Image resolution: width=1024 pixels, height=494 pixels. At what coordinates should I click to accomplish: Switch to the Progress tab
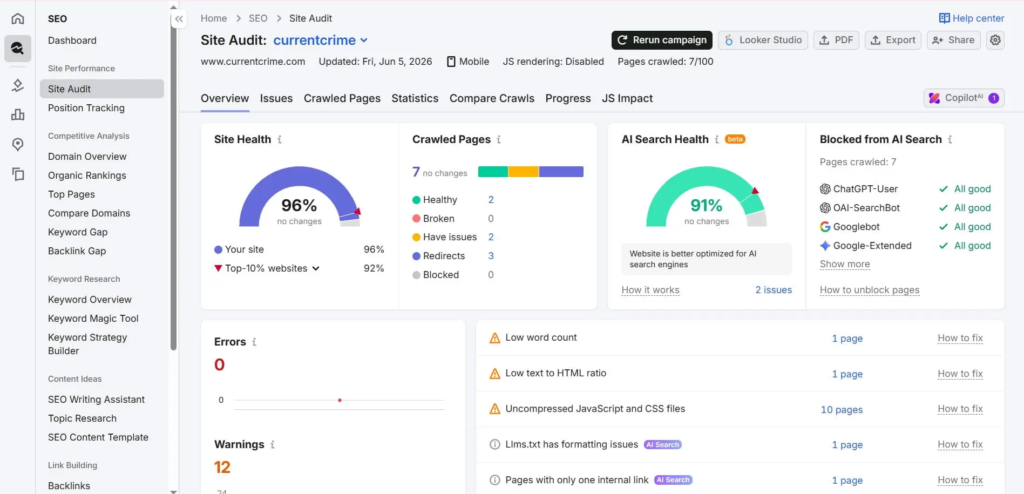pos(568,98)
